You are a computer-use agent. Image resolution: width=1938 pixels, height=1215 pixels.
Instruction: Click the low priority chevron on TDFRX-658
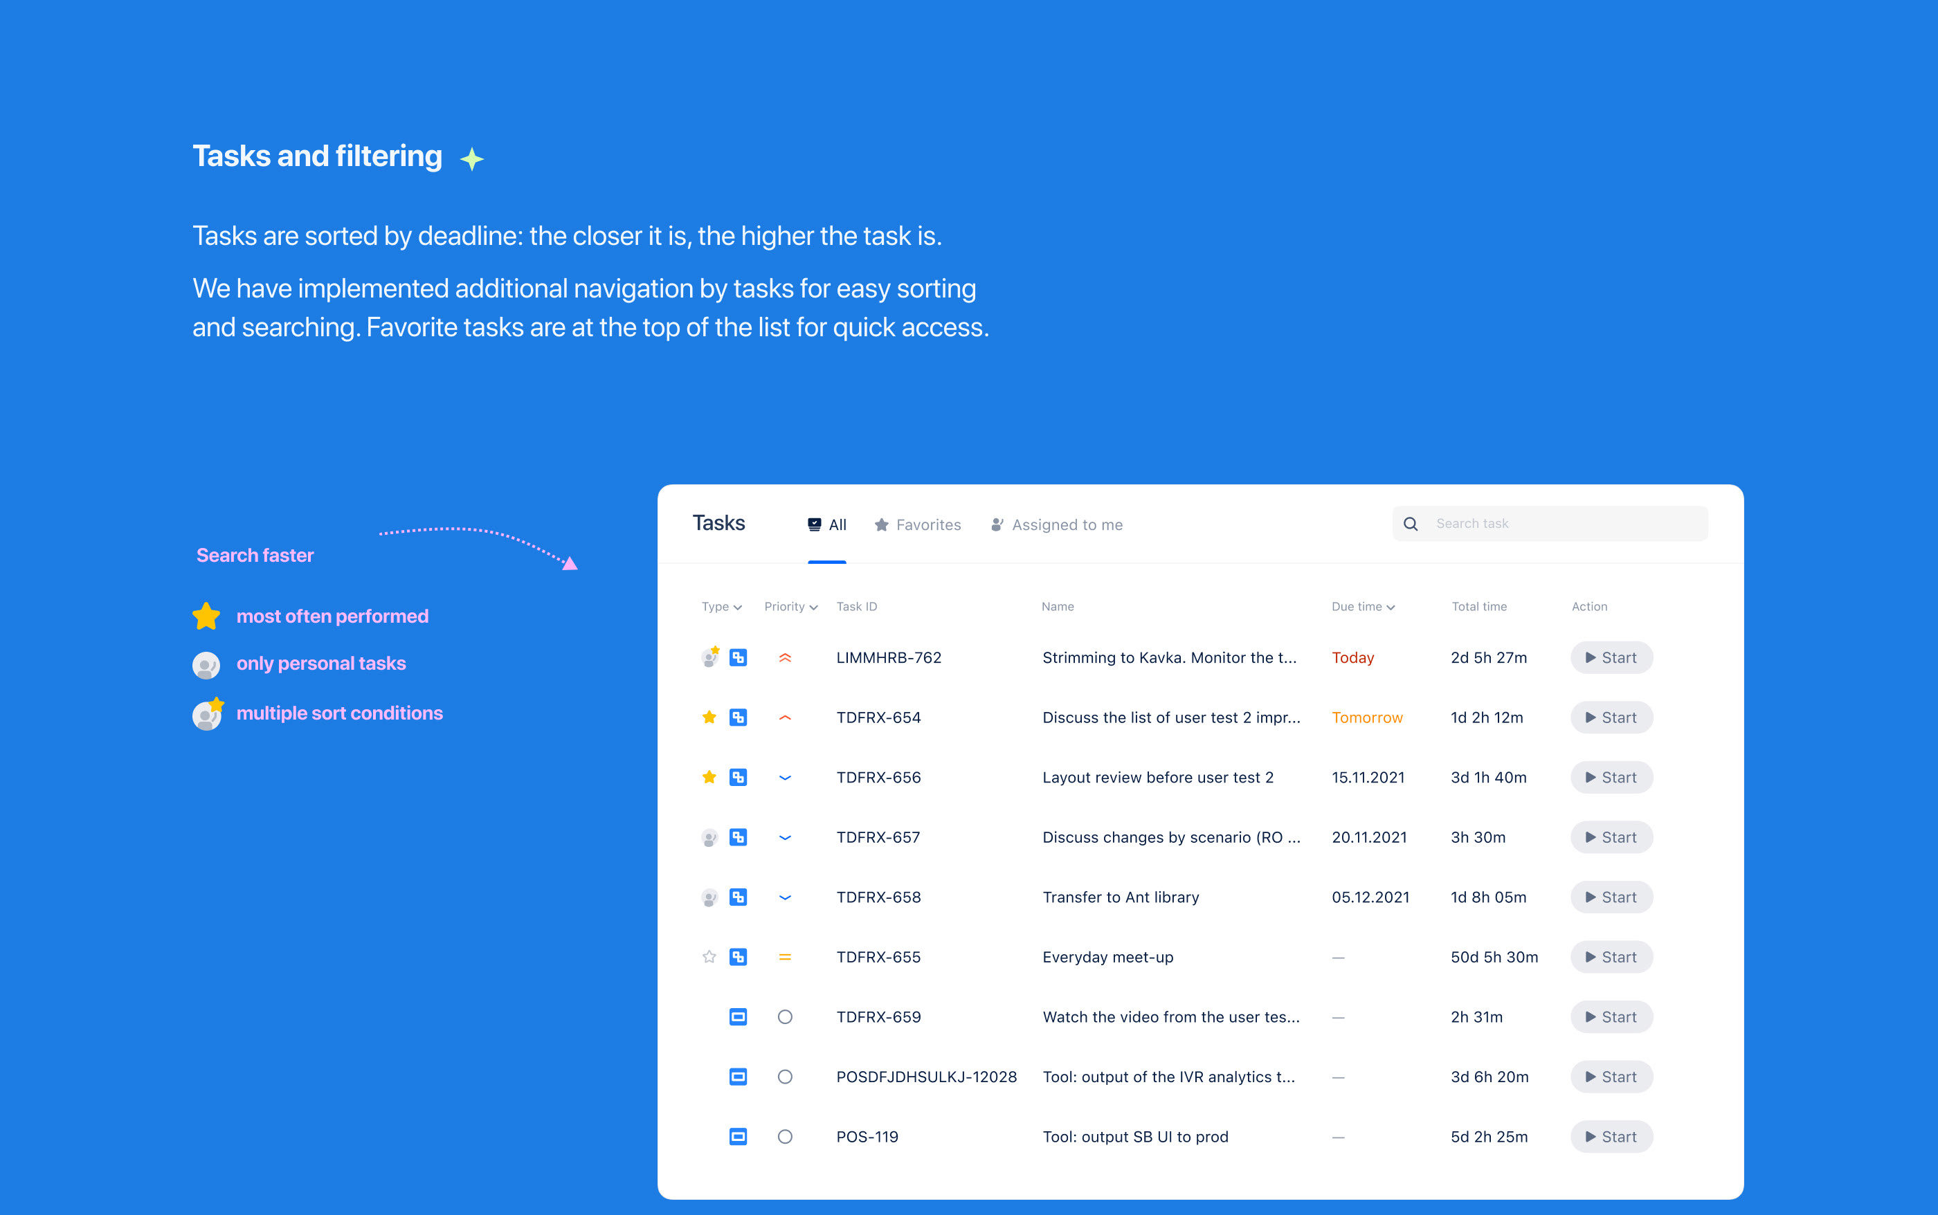784,897
